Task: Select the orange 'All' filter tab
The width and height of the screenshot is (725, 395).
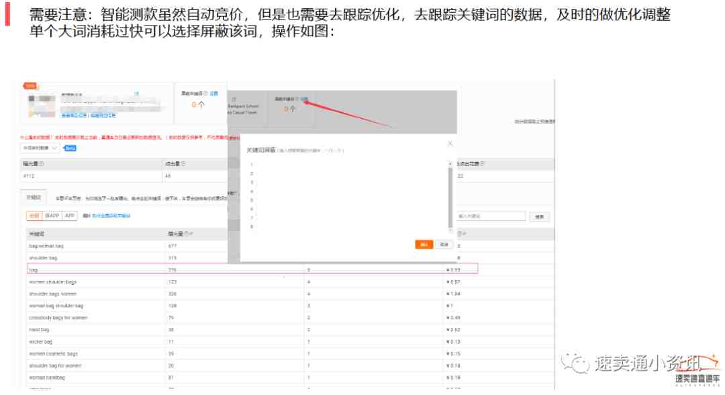Action: click(x=34, y=216)
